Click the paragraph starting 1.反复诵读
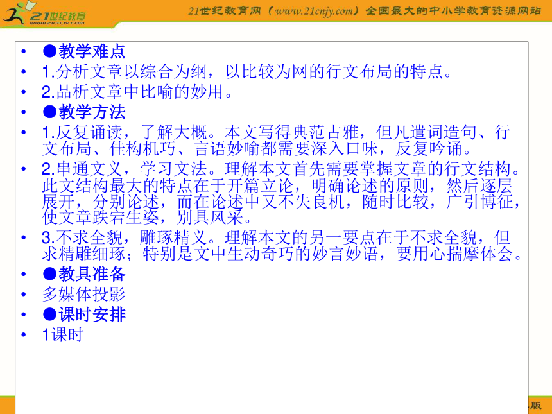Screen dimensions: 552x414 276,140
